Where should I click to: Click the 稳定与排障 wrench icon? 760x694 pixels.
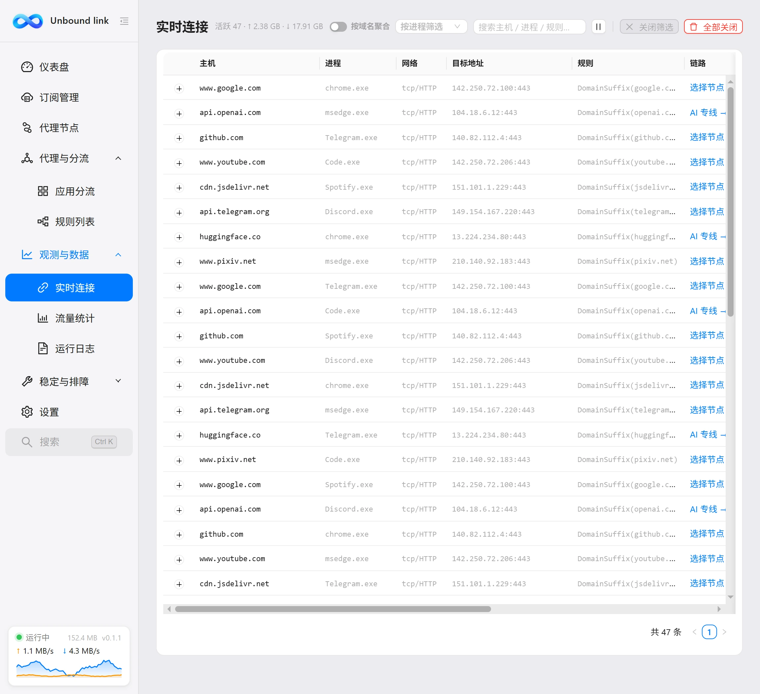click(x=27, y=381)
